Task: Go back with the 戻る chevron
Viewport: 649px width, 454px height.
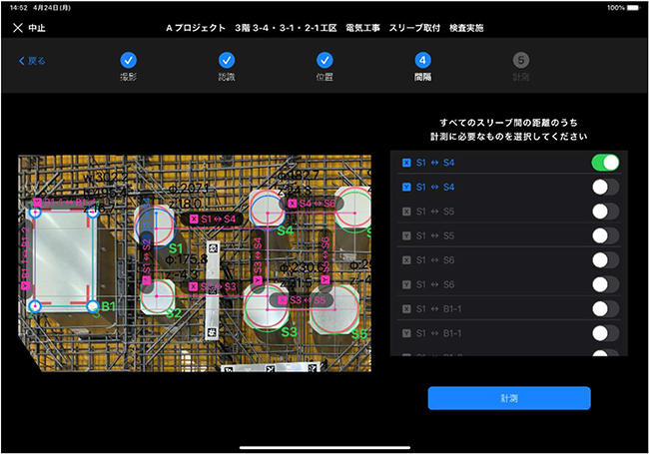Action: pos(32,61)
